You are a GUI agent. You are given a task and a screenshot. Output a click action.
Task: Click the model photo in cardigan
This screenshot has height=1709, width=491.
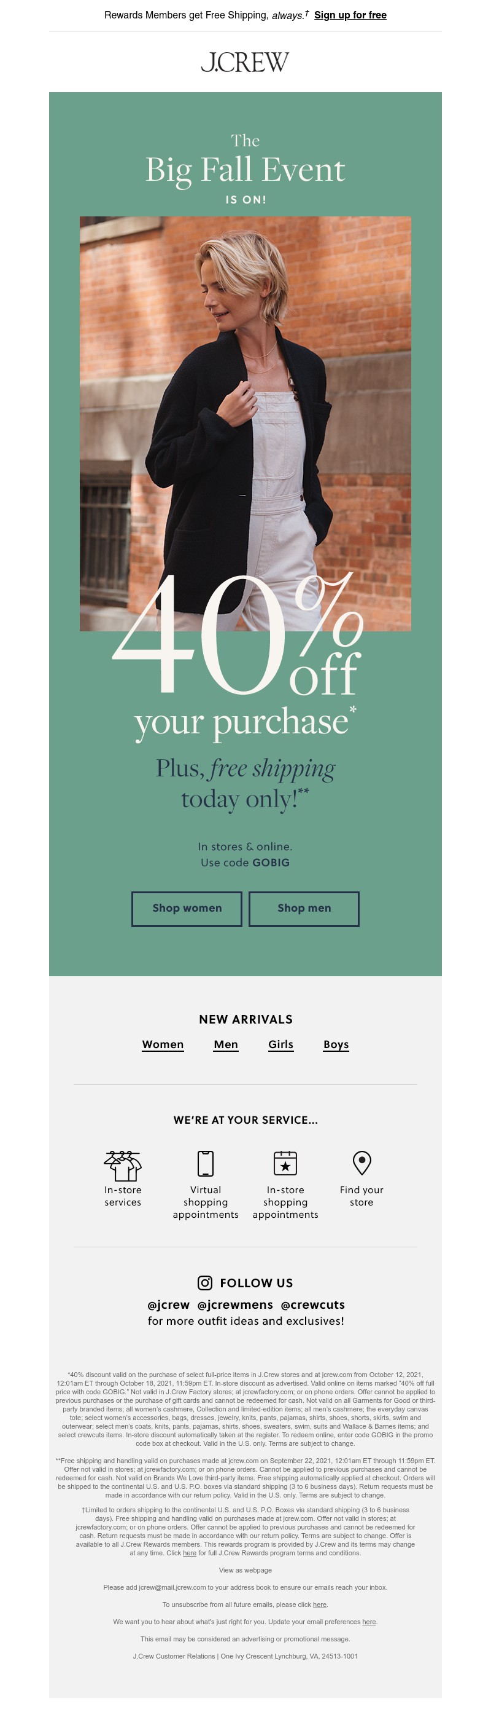[245, 398]
